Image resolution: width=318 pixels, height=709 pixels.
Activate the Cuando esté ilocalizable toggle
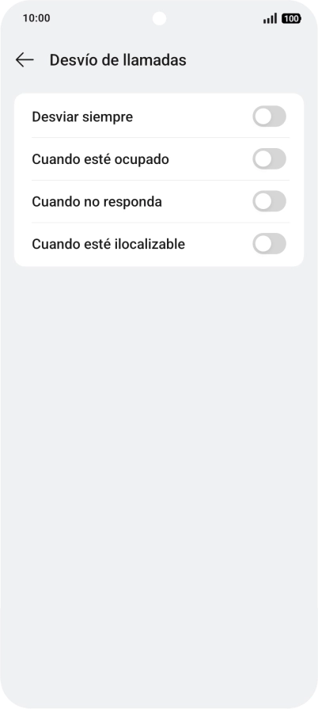pyautogui.click(x=269, y=244)
